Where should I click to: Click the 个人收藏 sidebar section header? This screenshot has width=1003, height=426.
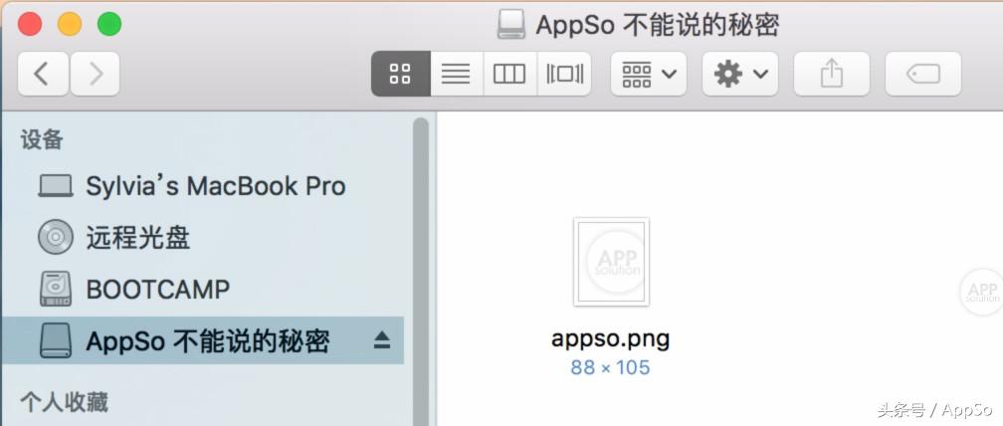(64, 402)
